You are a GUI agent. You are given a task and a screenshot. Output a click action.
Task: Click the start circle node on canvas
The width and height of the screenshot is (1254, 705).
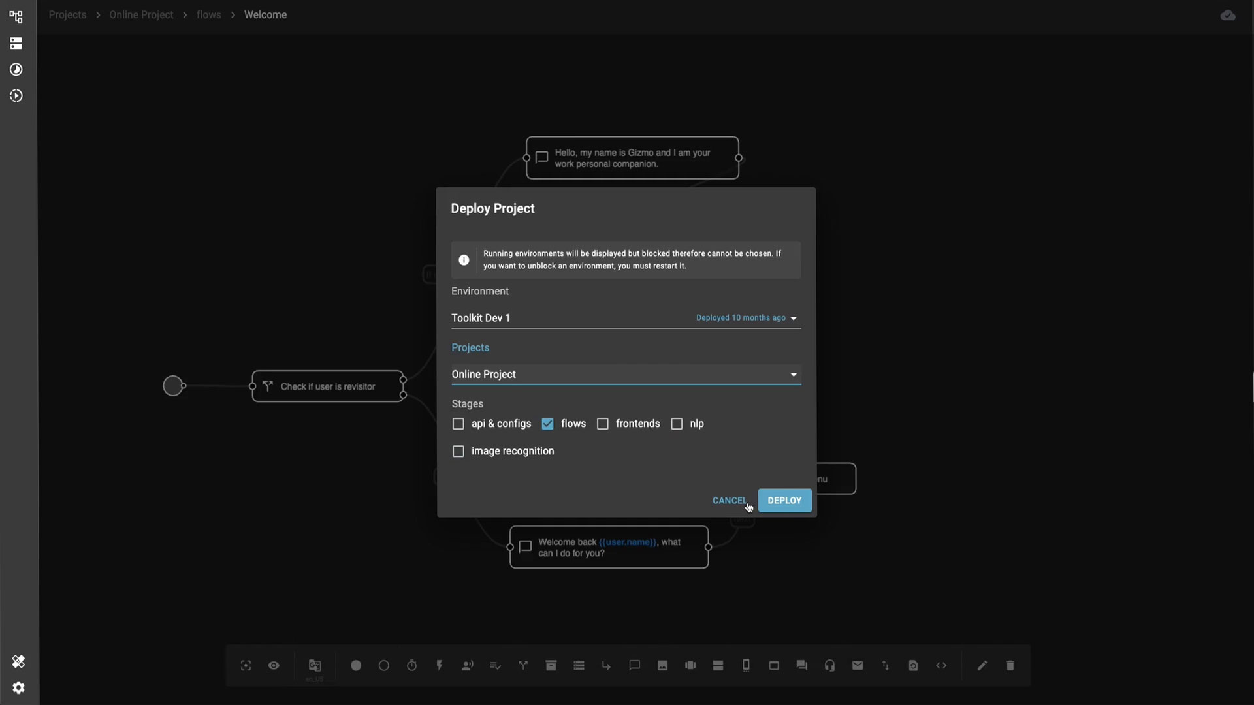(173, 386)
